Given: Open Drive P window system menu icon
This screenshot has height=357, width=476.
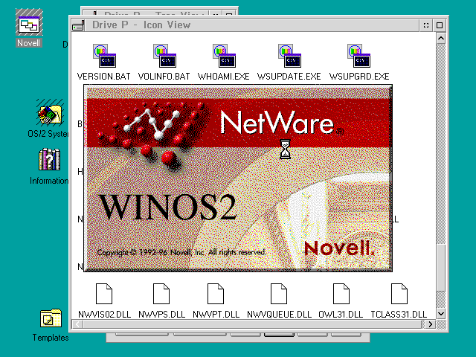Looking at the screenshot, I should (x=78, y=25).
